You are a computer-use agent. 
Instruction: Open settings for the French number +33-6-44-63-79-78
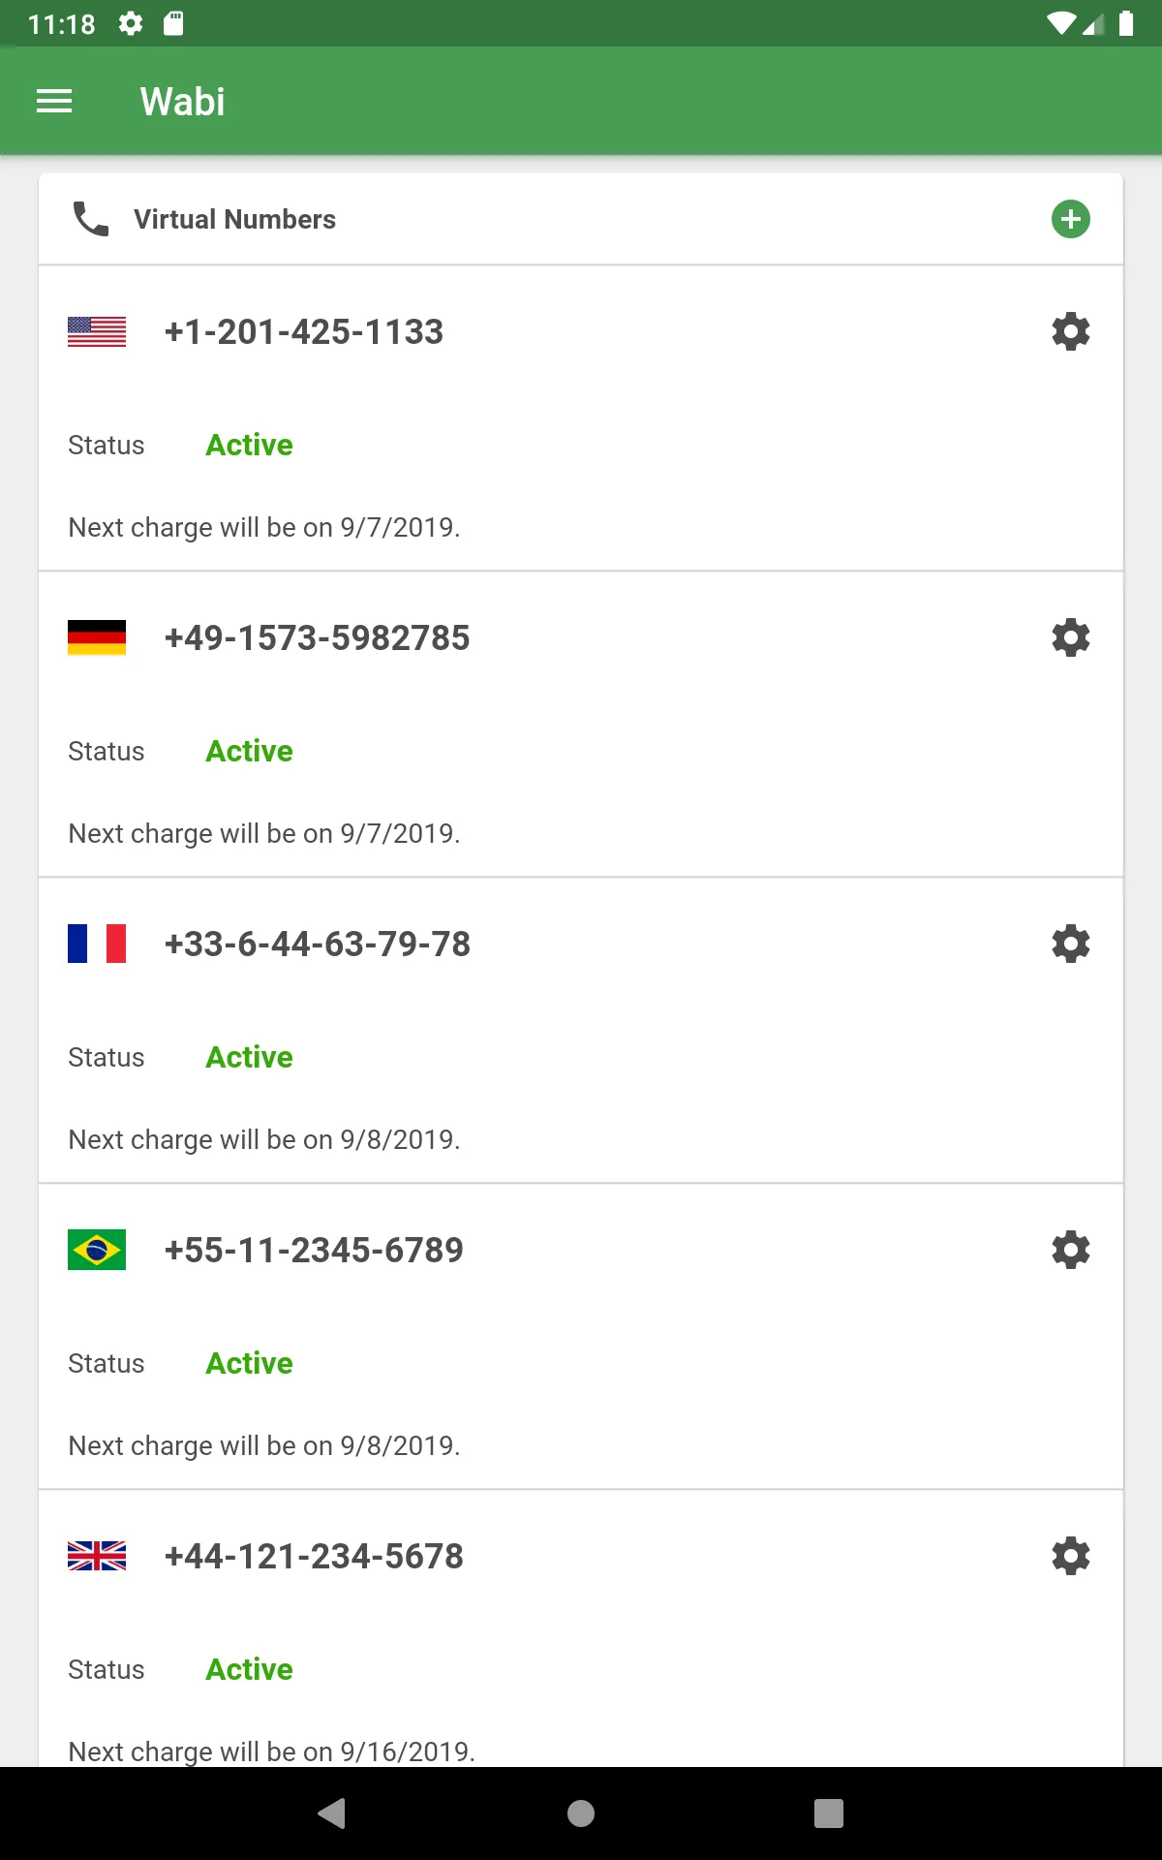point(1070,943)
